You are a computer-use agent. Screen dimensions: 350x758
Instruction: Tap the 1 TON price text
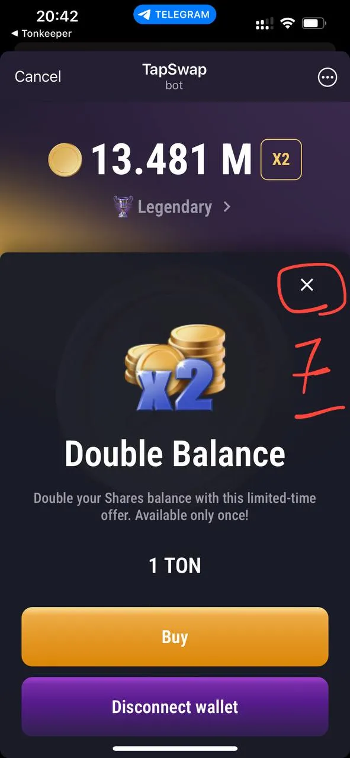(175, 566)
